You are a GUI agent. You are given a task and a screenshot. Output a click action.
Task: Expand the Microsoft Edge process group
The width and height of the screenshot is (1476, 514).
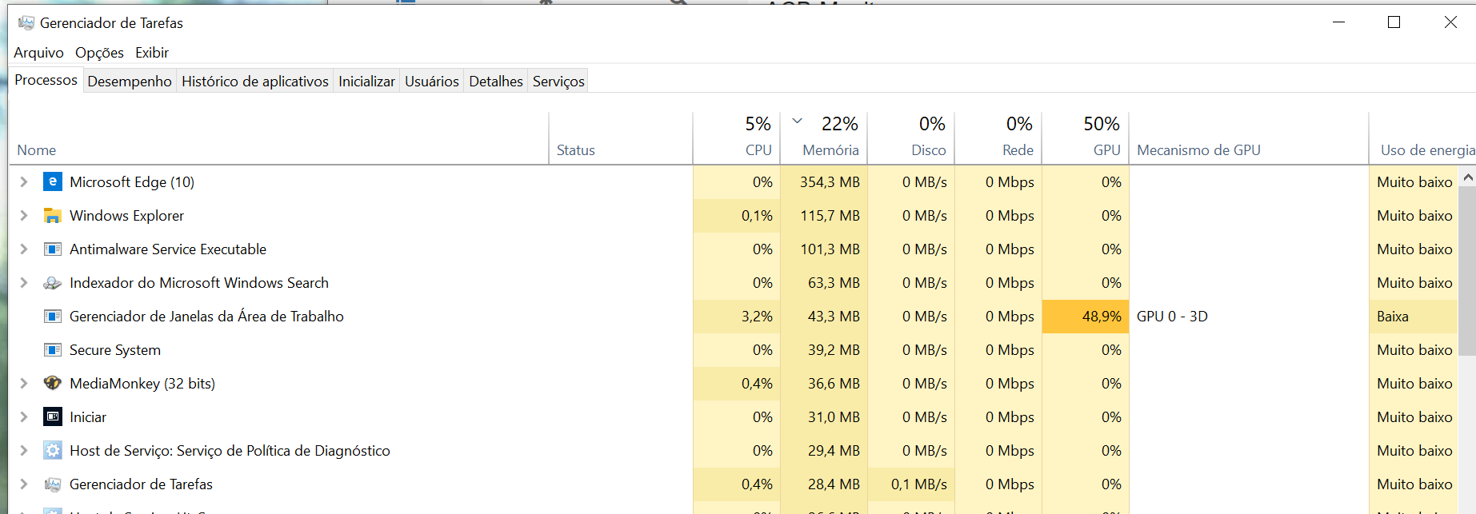[24, 182]
